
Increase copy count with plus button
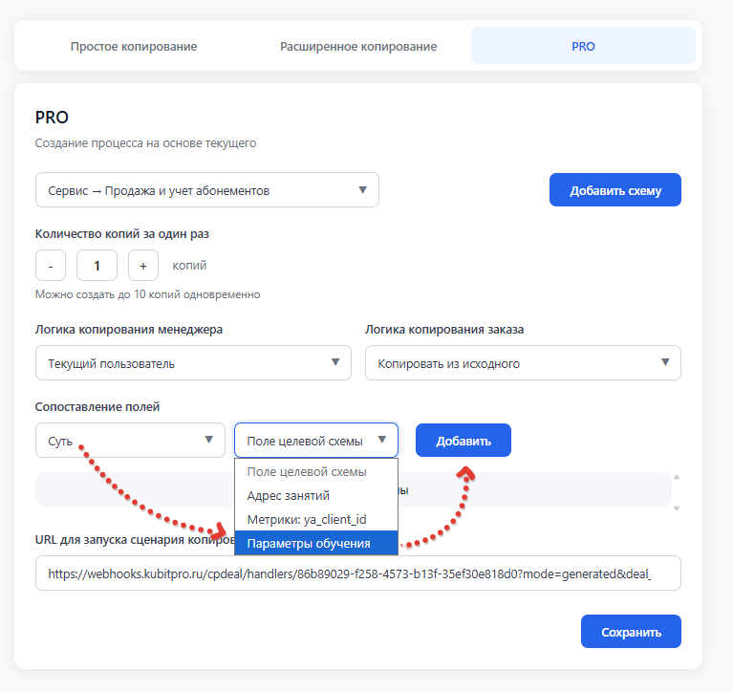point(143,266)
